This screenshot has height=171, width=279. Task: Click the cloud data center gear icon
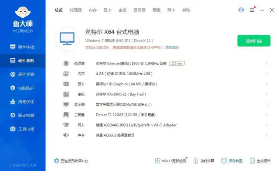[x=56, y=161]
